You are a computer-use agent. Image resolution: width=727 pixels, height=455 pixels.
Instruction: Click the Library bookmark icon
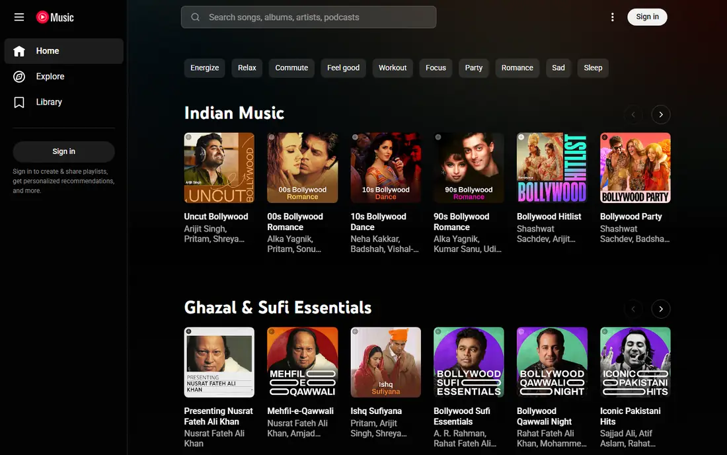[x=19, y=102]
